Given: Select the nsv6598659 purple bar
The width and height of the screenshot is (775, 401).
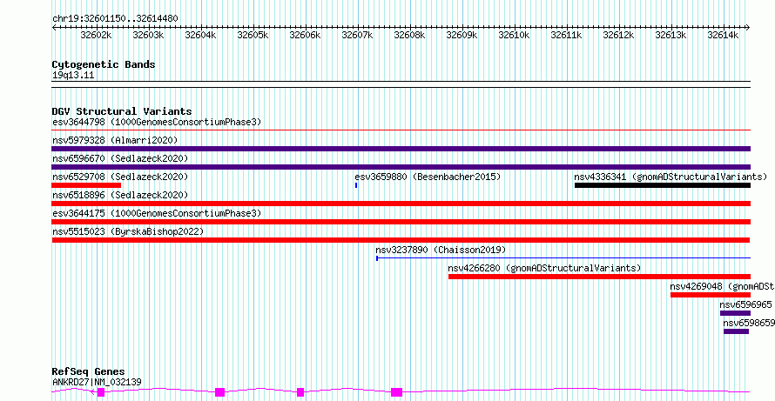Looking at the screenshot, I should pos(736,331).
